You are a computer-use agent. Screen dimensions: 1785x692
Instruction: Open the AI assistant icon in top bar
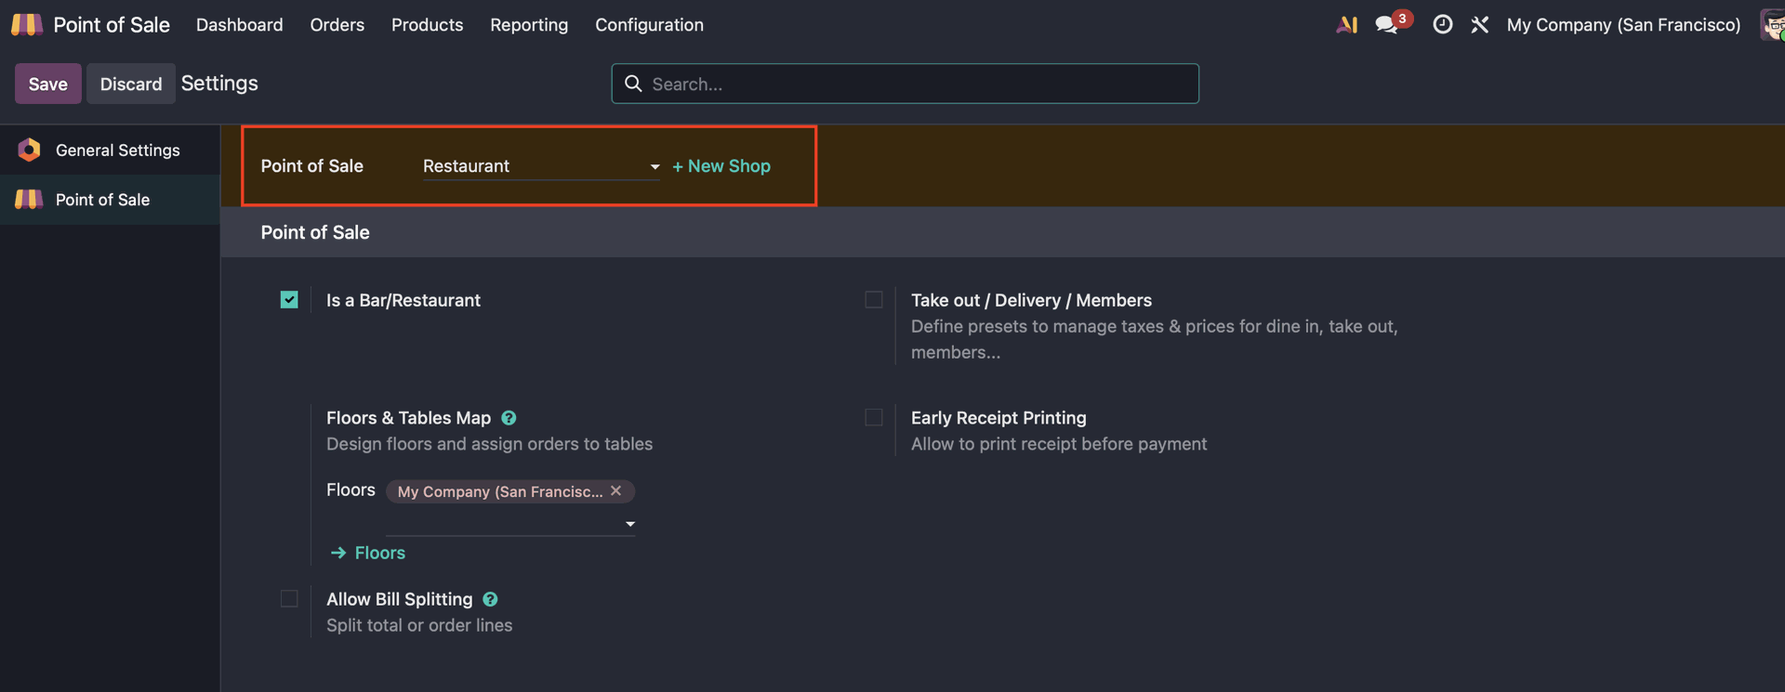pos(1346,25)
